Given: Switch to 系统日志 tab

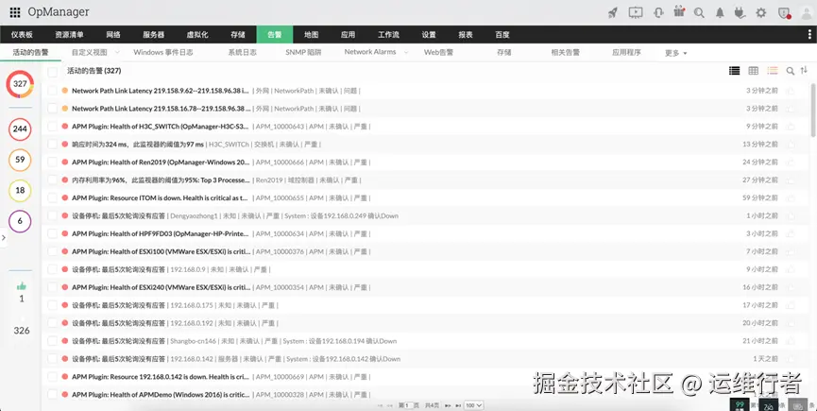Looking at the screenshot, I should (x=243, y=52).
